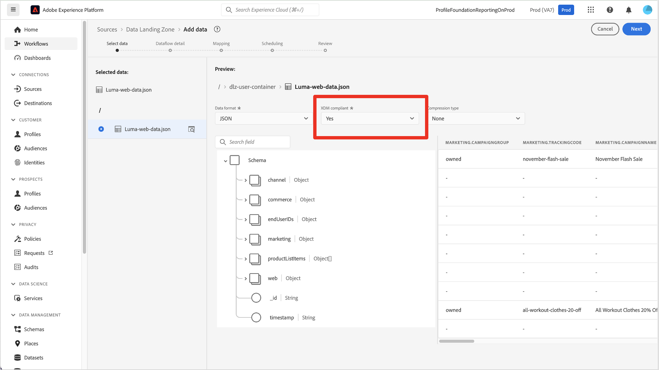Click the Adobe logo icon

(x=35, y=10)
